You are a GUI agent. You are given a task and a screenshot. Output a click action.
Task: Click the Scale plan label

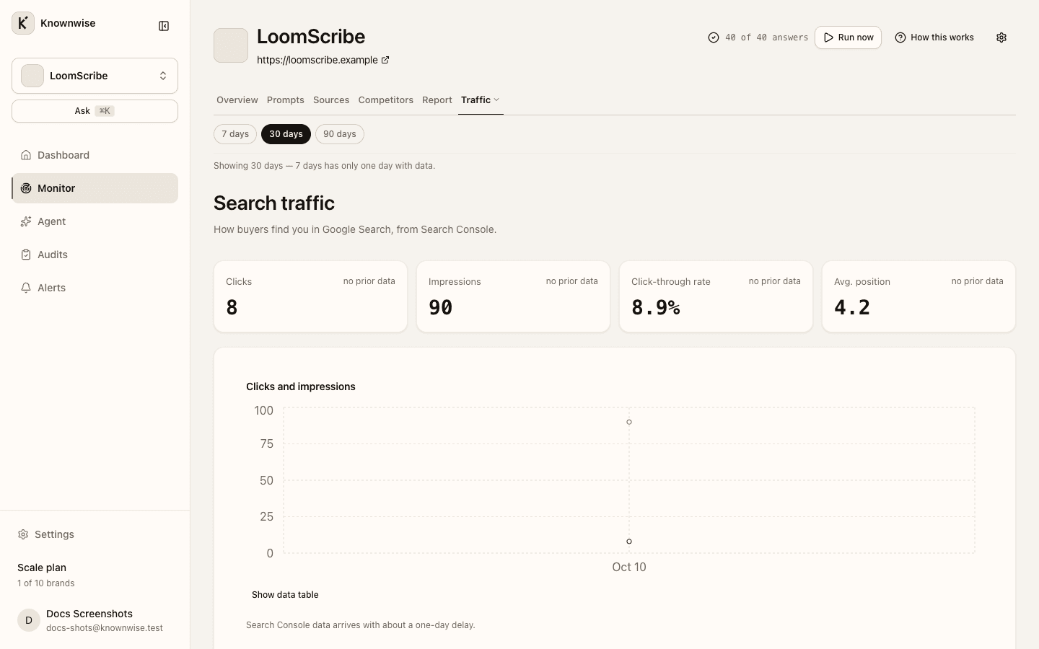[42, 568]
